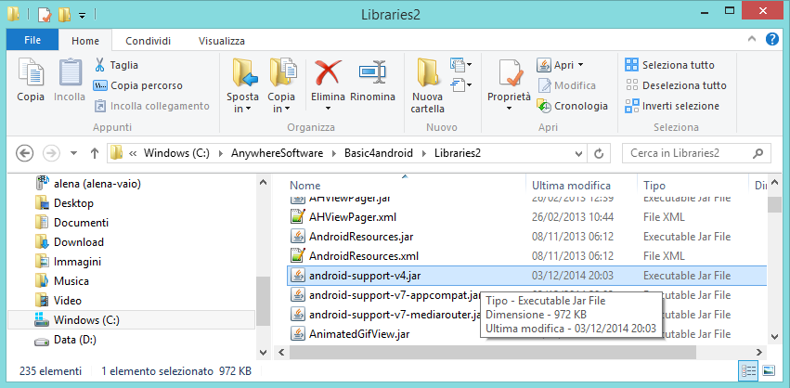Open the recent locations dropdown arrow
The height and width of the screenshot is (388, 790).
[x=73, y=152]
